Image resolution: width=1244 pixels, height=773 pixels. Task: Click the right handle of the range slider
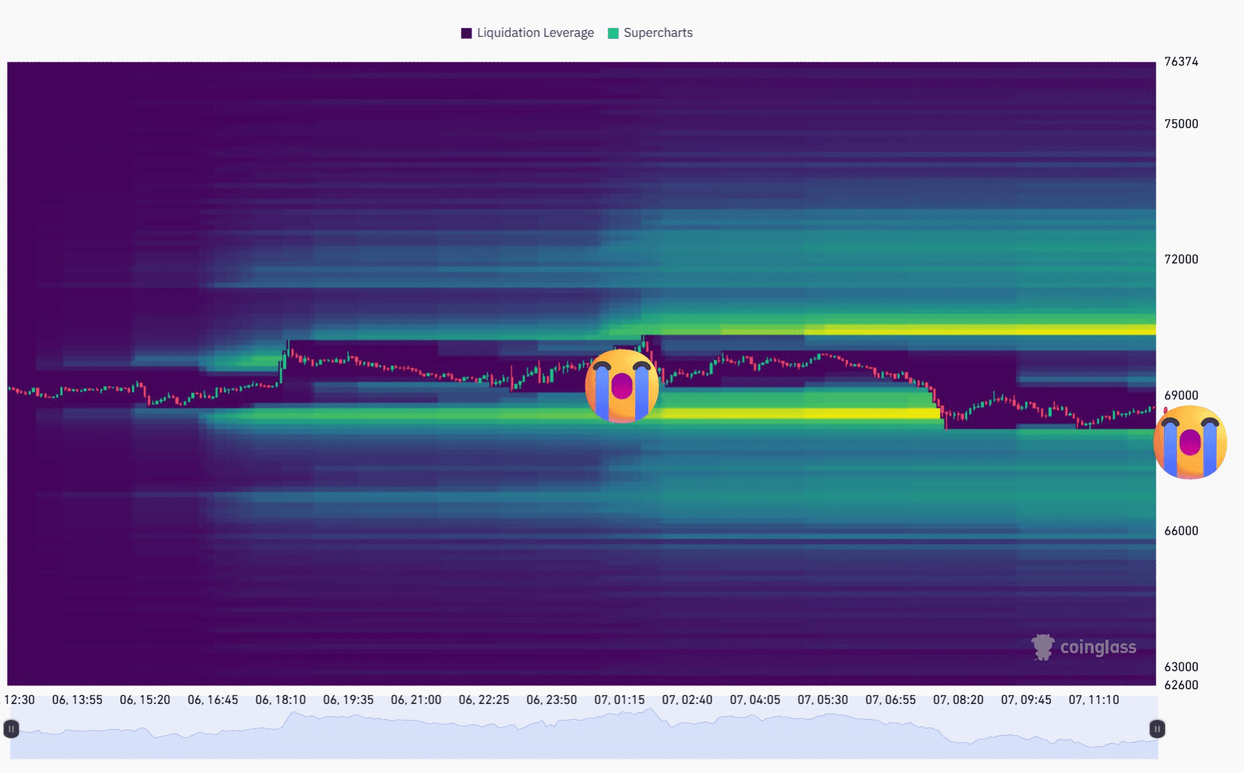[1157, 729]
